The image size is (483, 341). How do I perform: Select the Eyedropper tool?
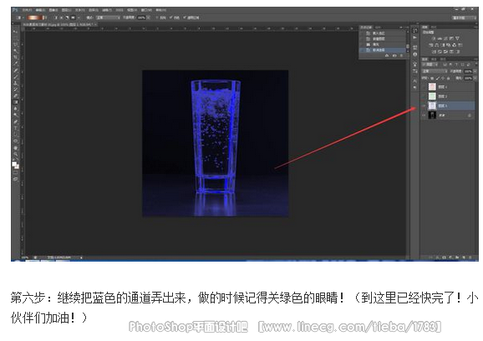[15, 64]
